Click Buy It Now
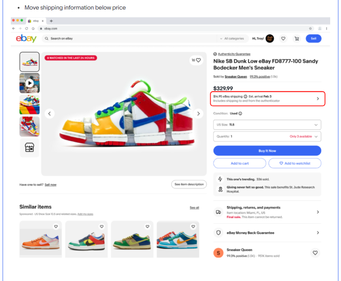Image resolution: width=341 pixels, height=281 pixels. click(x=267, y=150)
